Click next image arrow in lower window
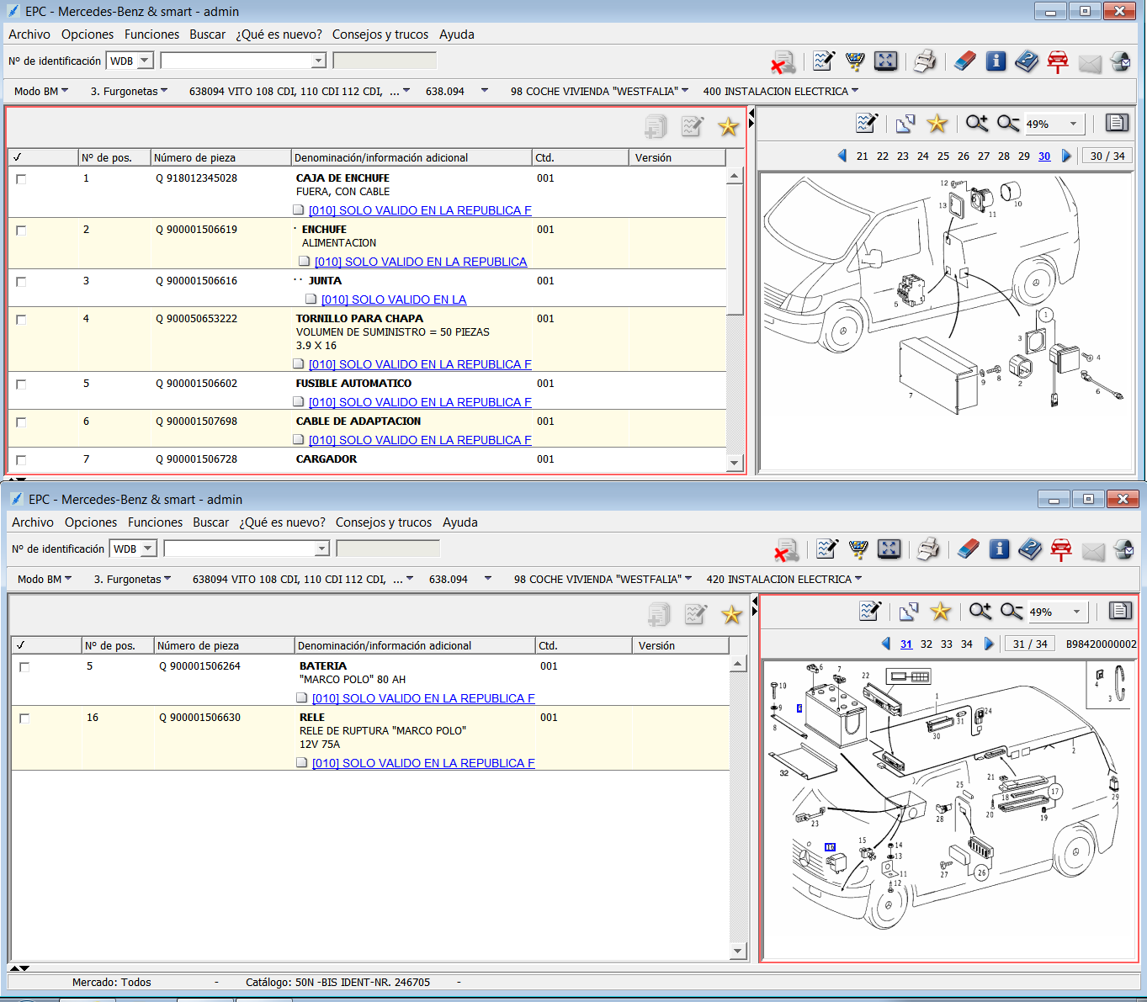1147x1002 pixels. point(989,644)
